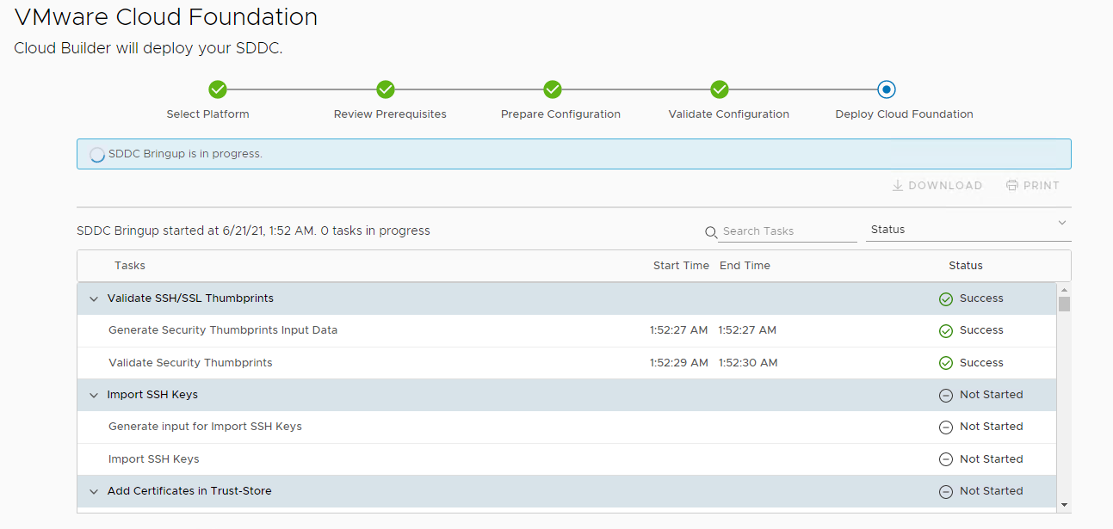Click the Start Time column header
The image size is (1113, 529).
click(681, 266)
